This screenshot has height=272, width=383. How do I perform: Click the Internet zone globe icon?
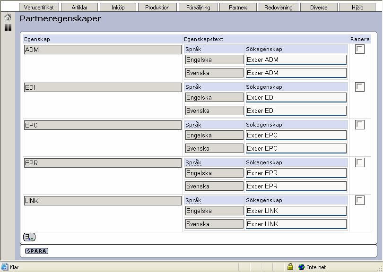301,267
